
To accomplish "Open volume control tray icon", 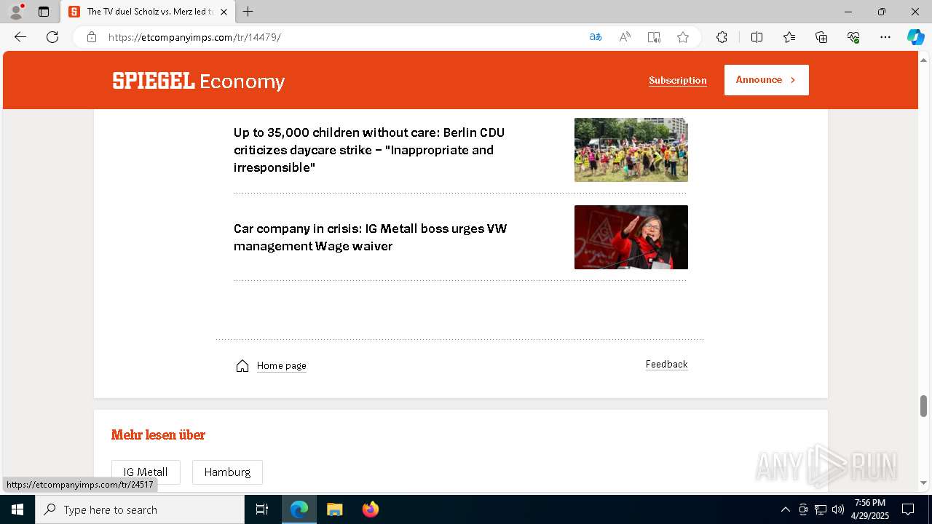I will [x=838, y=509].
